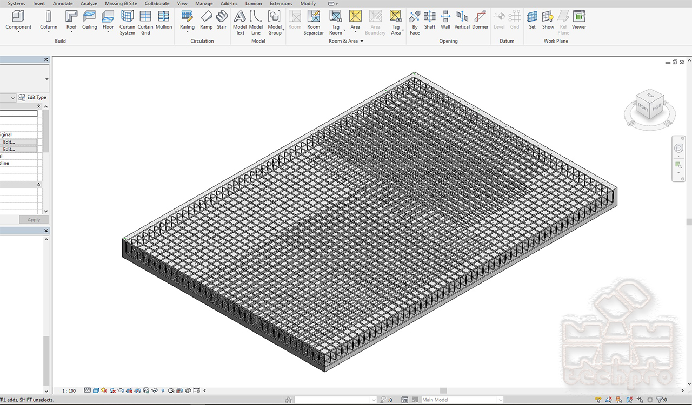Toggle Shadows off icon
This screenshot has height=405, width=692.
[x=112, y=390]
